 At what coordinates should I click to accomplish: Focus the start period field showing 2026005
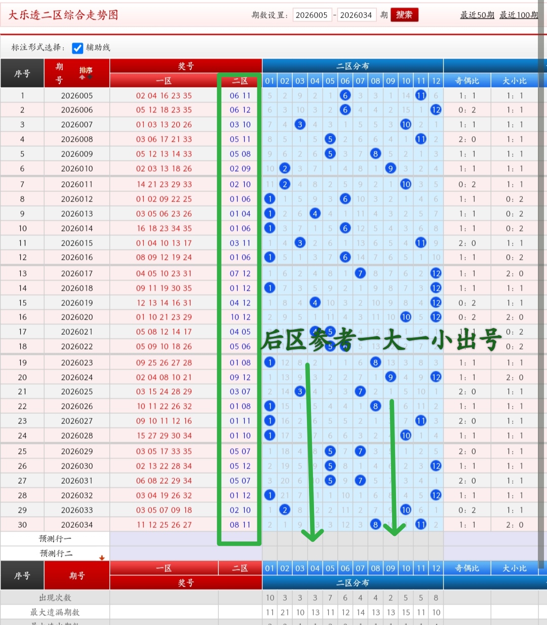pyautogui.click(x=311, y=15)
